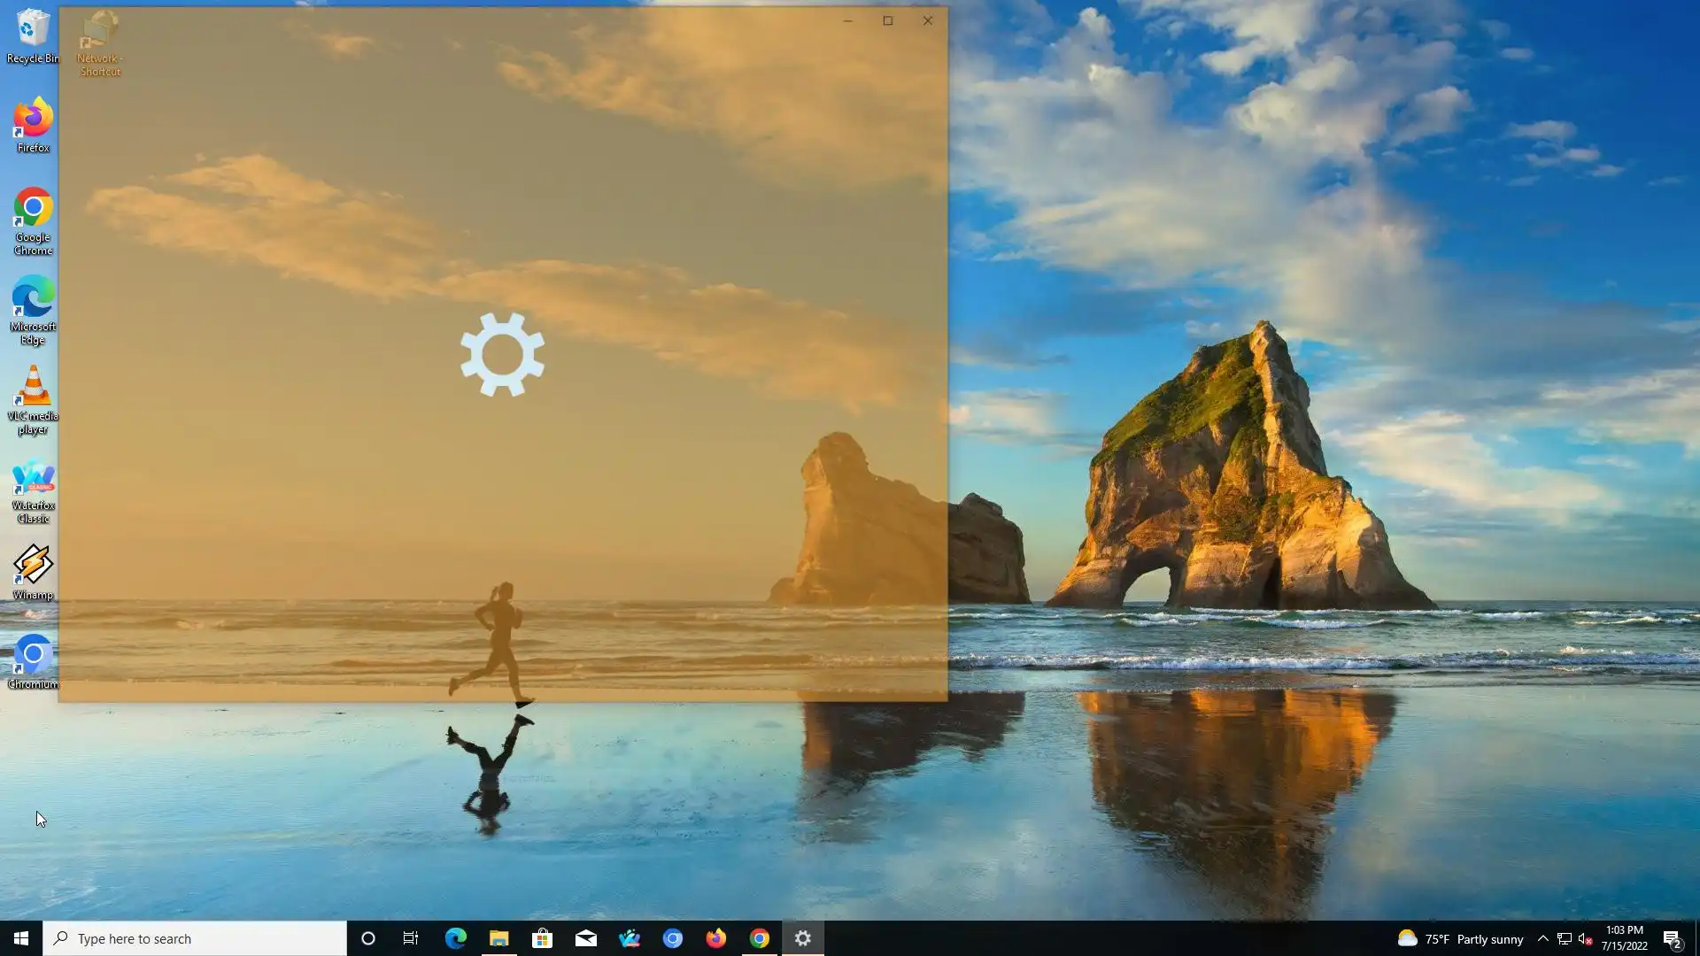This screenshot has height=956, width=1700.
Task: Click the 'Type here to search' box
Action: click(x=195, y=938)
